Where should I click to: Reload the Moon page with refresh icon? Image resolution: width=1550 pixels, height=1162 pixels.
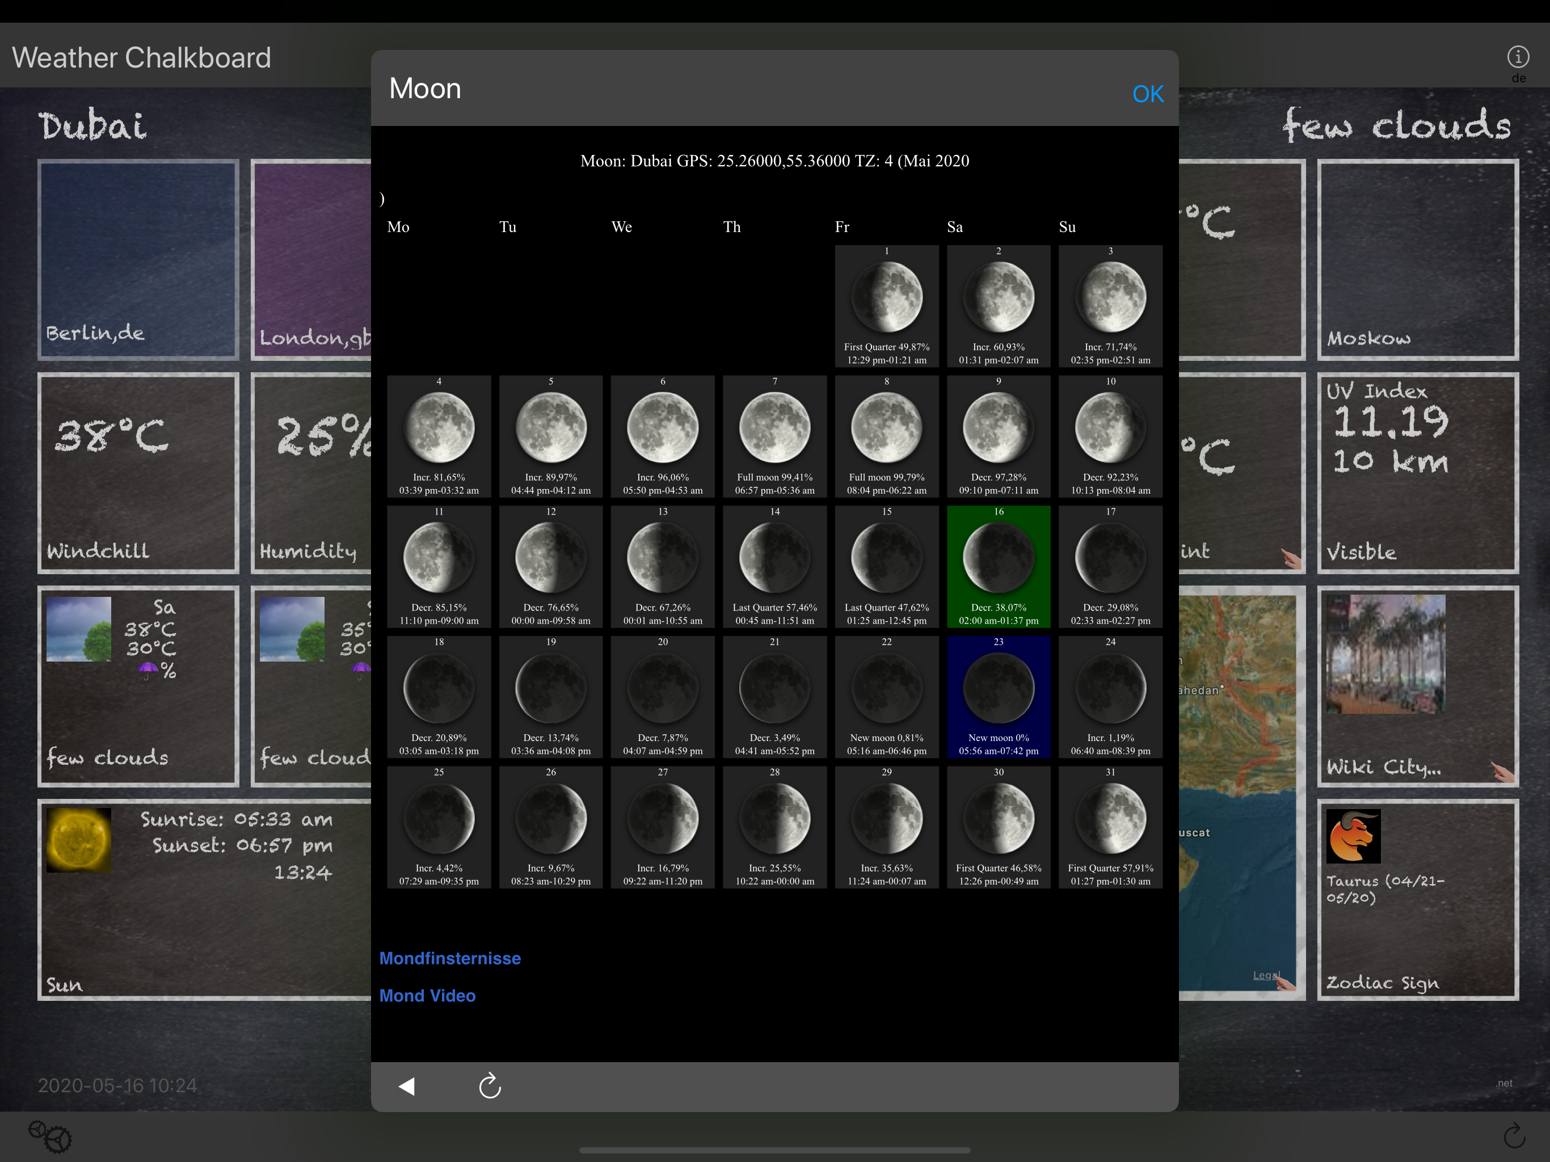[x=490, y=1085]
